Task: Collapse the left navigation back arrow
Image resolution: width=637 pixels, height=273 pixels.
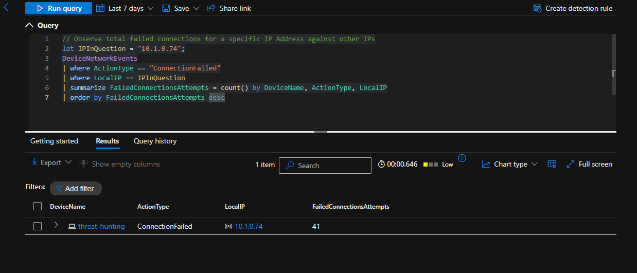Action: pos(6,7)
